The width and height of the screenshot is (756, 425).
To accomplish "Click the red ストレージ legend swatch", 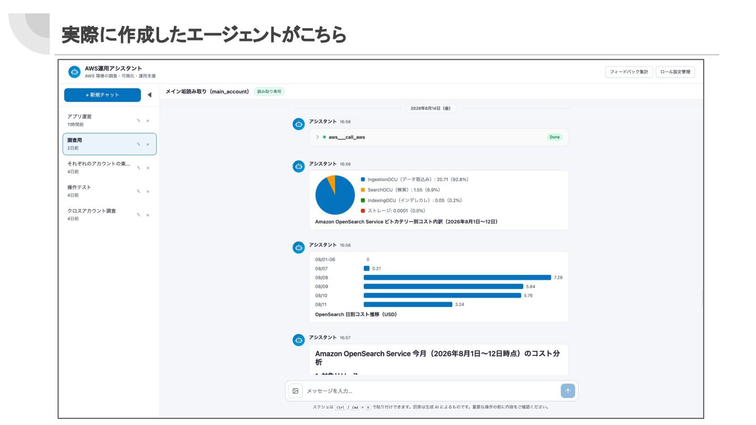I will pyautogui.click(x=363, y=210).
